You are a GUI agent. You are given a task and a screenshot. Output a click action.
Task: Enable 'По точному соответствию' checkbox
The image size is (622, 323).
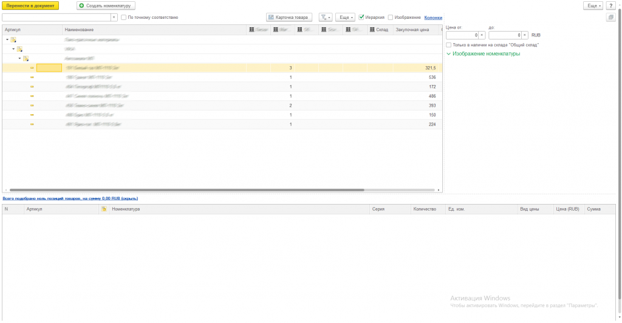pyautogui.click(x=124, y=18)
